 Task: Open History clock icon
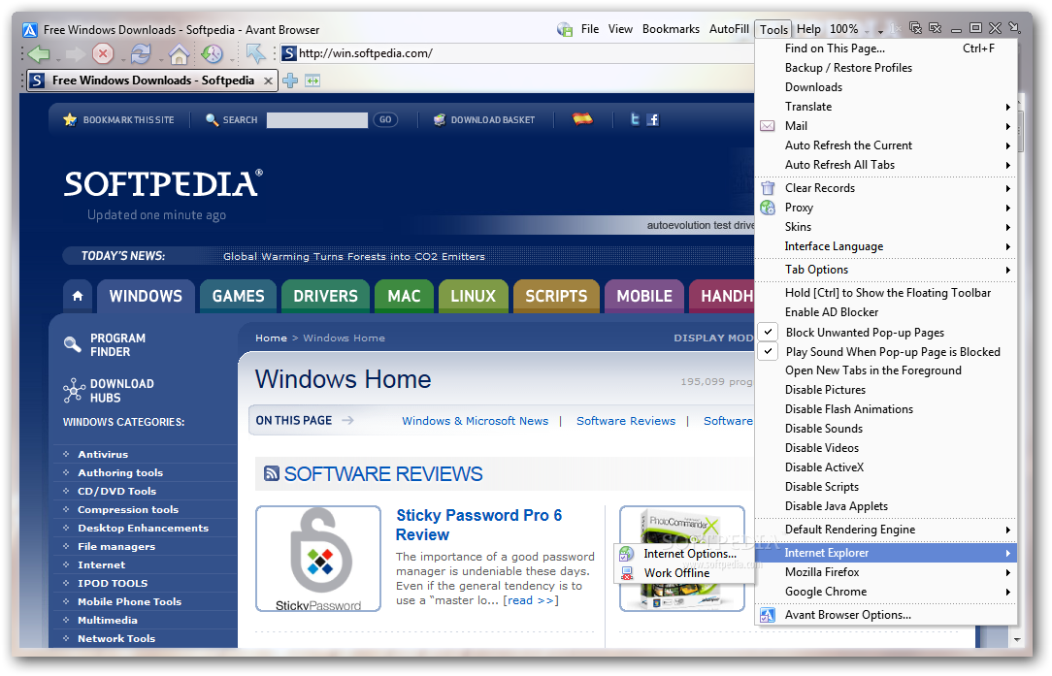212,53
